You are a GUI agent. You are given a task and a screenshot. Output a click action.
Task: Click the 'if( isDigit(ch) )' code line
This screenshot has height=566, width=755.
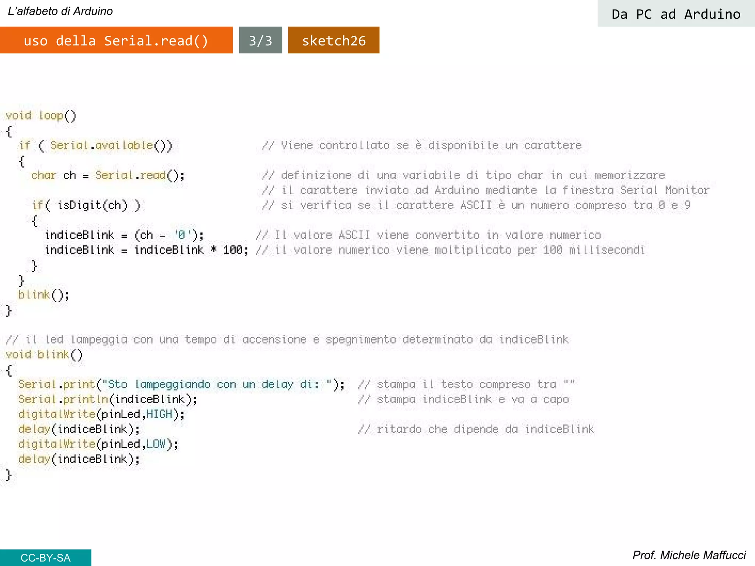pos(86,205)
